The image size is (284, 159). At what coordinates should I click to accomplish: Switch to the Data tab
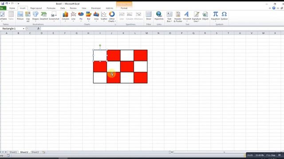pyautogui.click(x=63, y=8)
